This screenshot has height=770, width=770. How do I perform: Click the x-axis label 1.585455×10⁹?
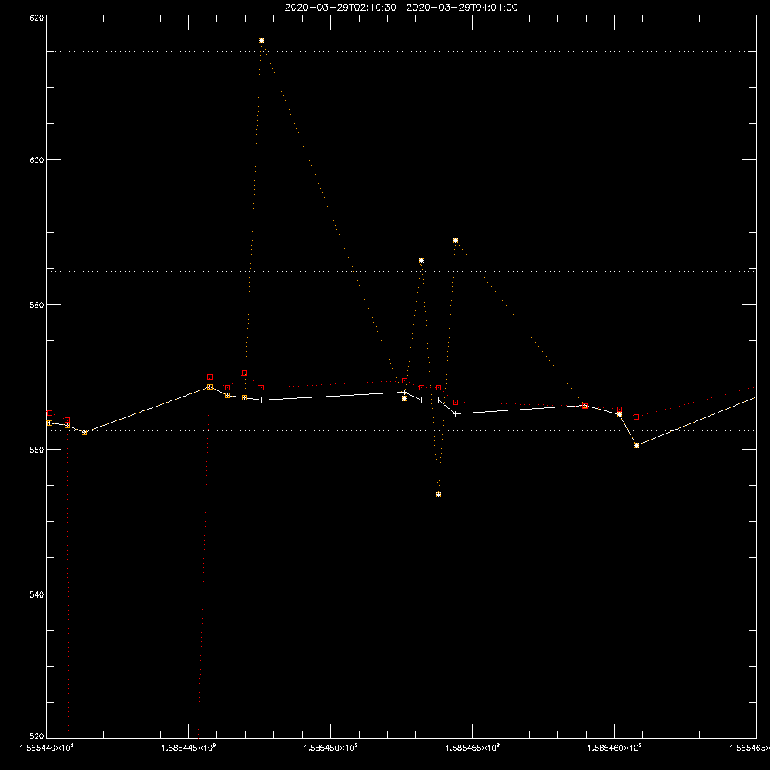473,748
